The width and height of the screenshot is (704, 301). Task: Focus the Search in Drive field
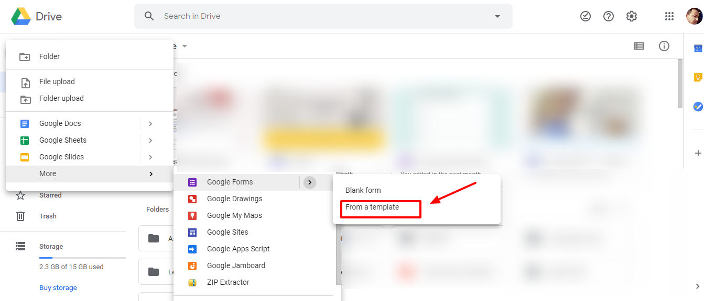323,16
